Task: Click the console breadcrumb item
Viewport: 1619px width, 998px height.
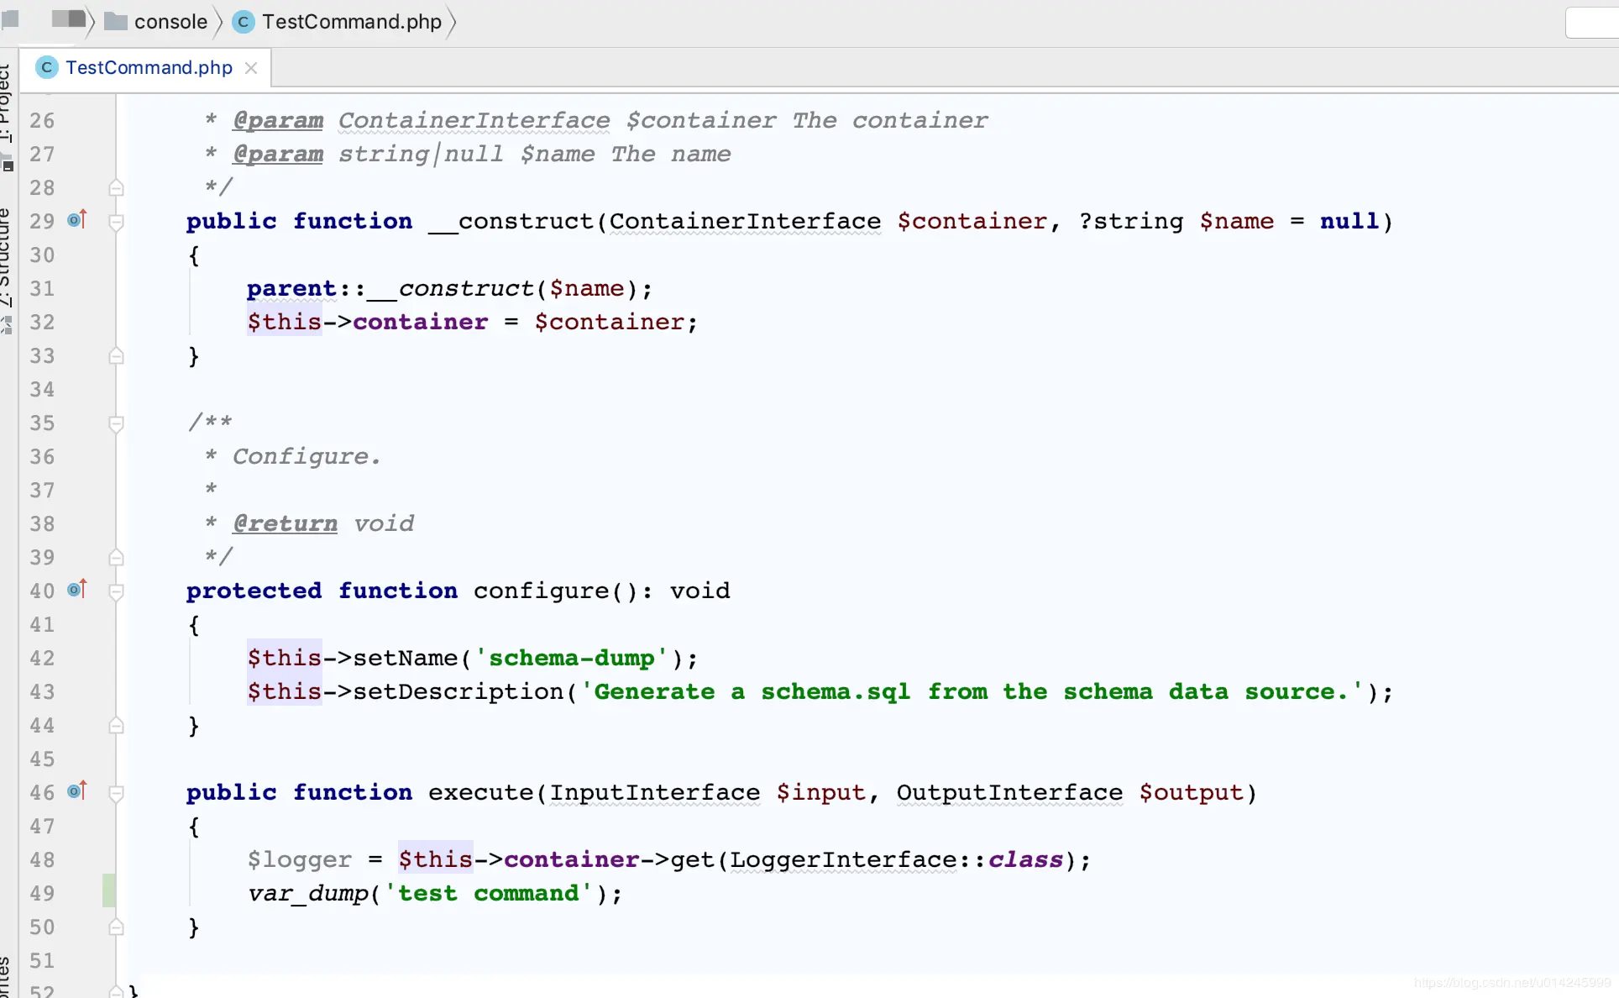Action: coord(170,22)
